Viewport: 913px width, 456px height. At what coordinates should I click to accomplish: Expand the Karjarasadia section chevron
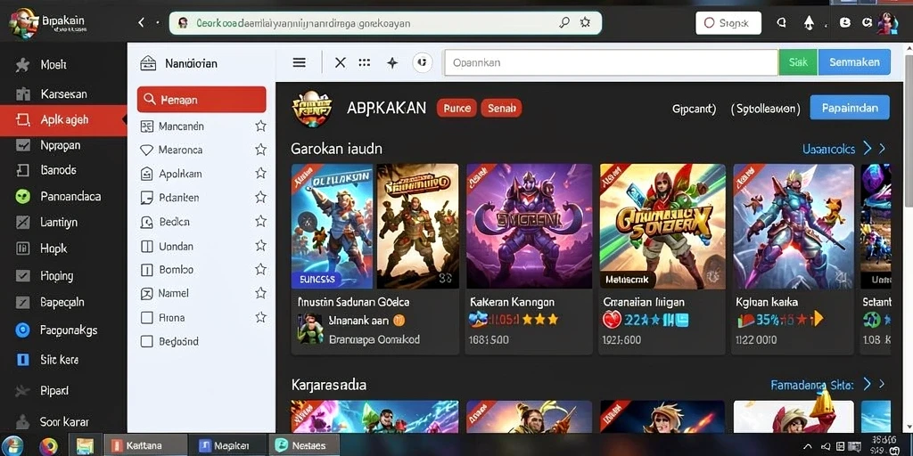coord(868,384)
